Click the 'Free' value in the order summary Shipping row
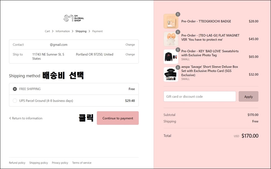Screen dimensions: 271x169 [x=255, y=121]
